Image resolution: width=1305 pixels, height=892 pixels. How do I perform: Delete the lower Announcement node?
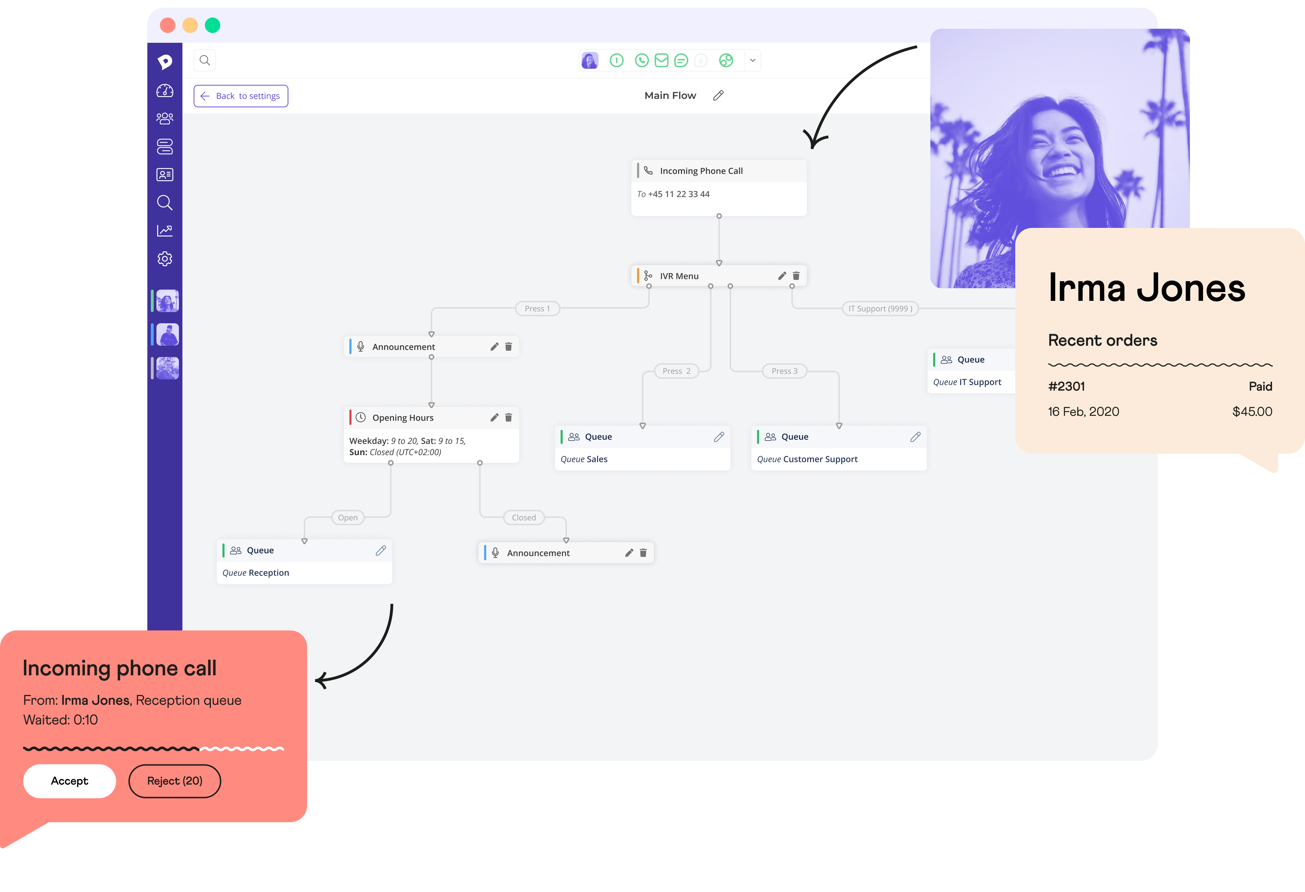tap(643, 552)
